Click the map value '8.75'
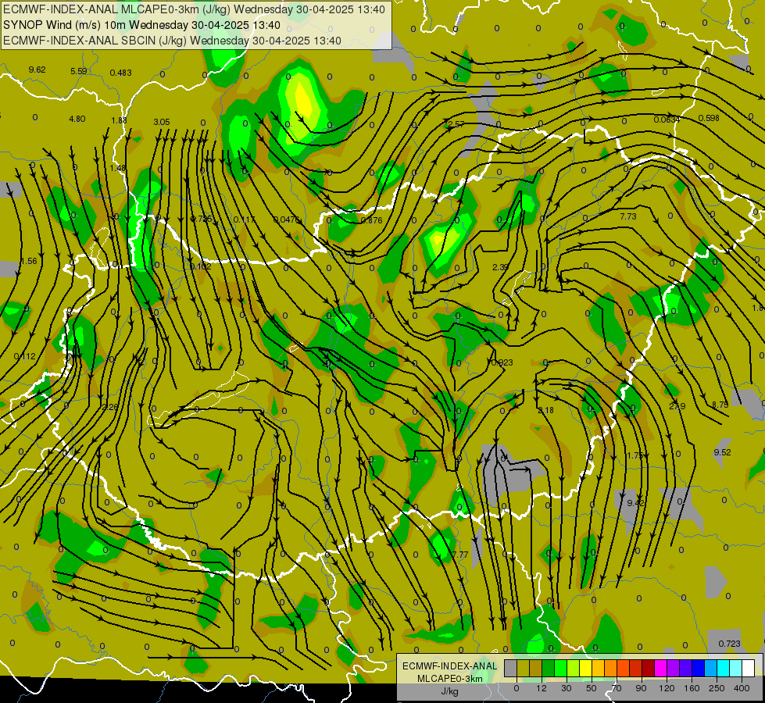765x703 pixels. pos(720,405)
